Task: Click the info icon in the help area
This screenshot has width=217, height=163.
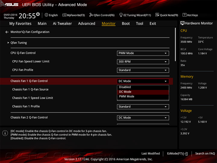Action: point(5,133)
